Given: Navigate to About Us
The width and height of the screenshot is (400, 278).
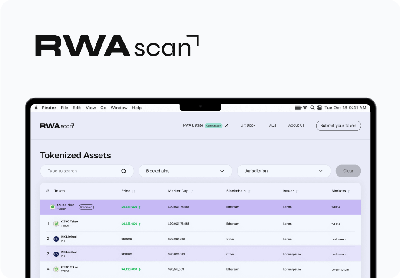Looking at the screenshot, I should [x=296, y=125].
